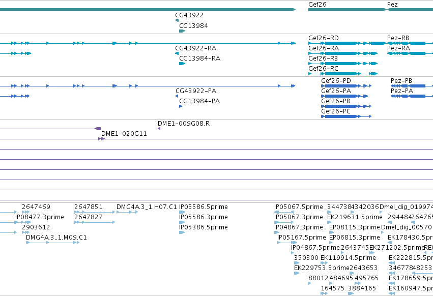This screenshot has width=433, height=296.
Task: Select EST alignment 2647851
Action: tap(95, 212)
